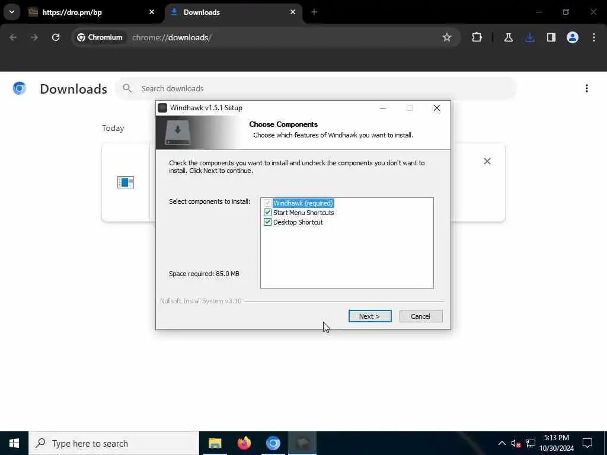Open Chrome Labs flask icon
Image resolution: width=607 pixels, height=455 pixels.
pyautogui.click(x=508, y=37)
